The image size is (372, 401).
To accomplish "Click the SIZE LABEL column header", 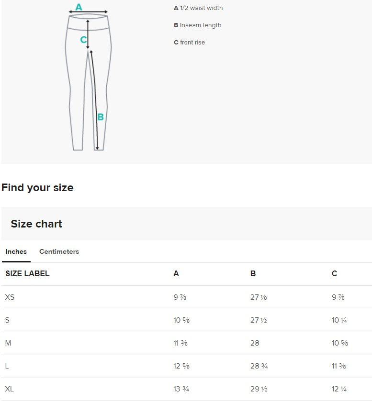I will click(x=28, y=274).
